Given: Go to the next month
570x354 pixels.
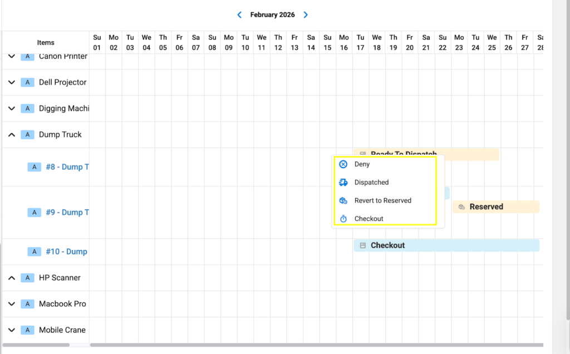Looking at the screenshot, I should point(306,15).
